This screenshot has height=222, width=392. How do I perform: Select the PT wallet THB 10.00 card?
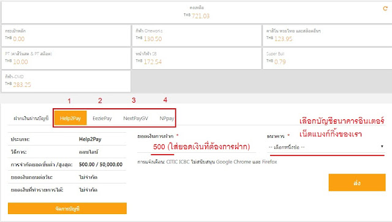point(66,59)
